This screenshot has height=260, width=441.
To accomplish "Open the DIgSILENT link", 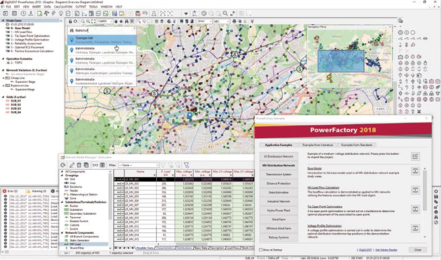I will [x=366, y=250].
